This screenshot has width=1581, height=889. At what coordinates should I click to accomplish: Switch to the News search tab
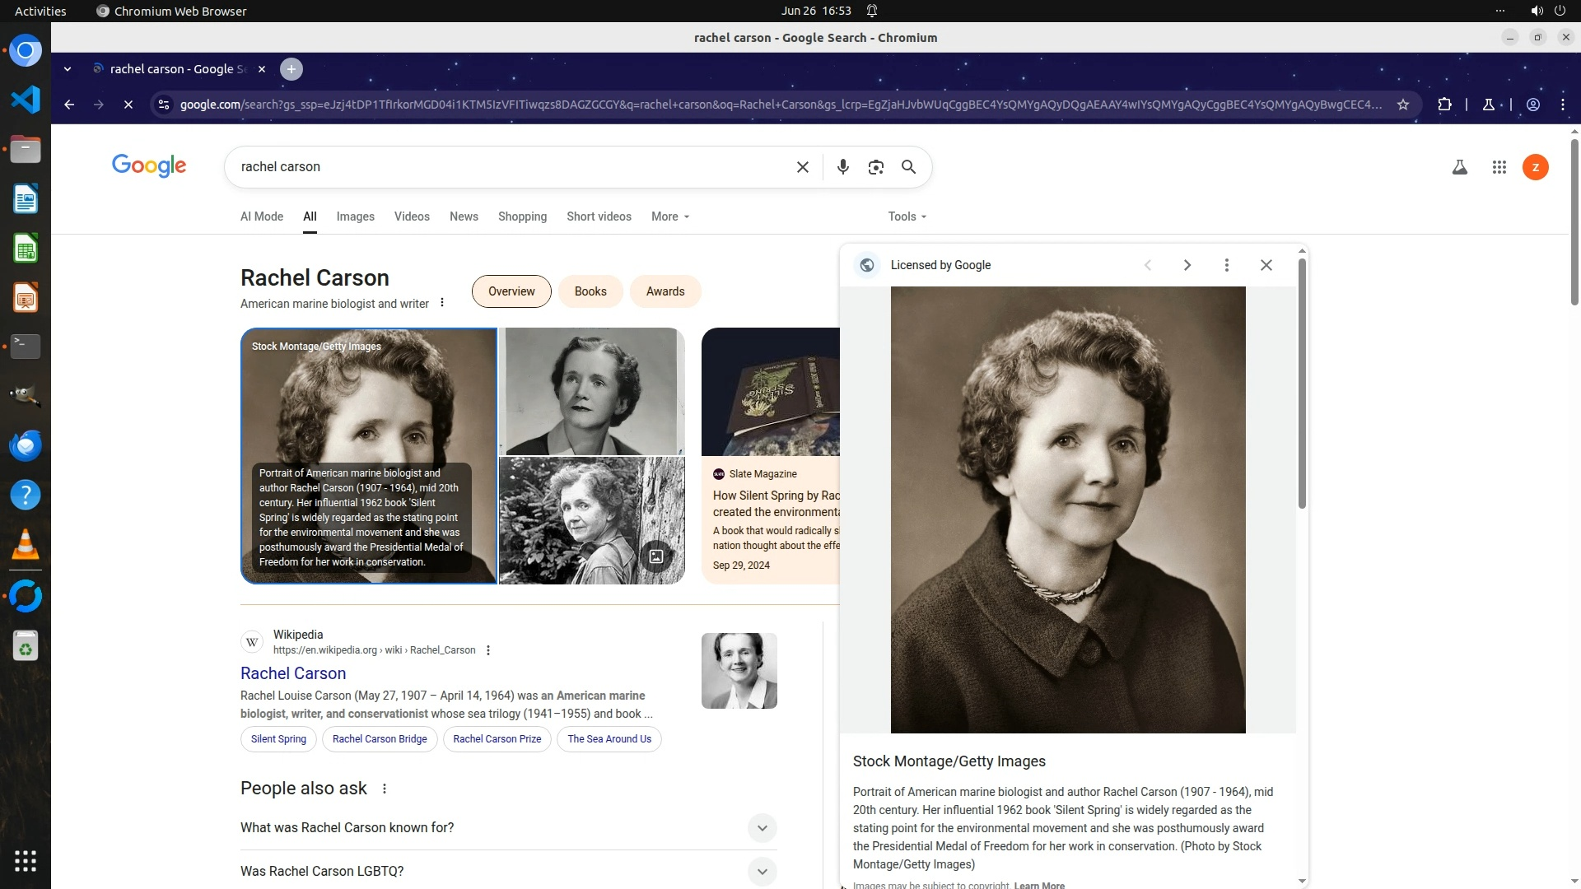pyautogui.click(x=464, y=216)
